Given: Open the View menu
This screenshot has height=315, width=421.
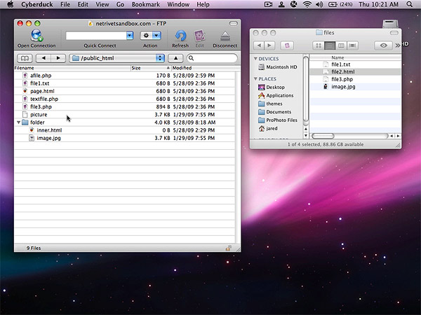Looking at the screenshot, I should point(102,4).
